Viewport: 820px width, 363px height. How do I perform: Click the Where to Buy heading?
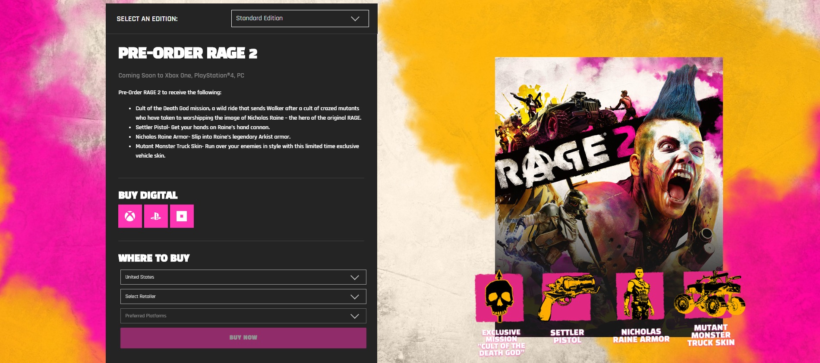[154, 258]
